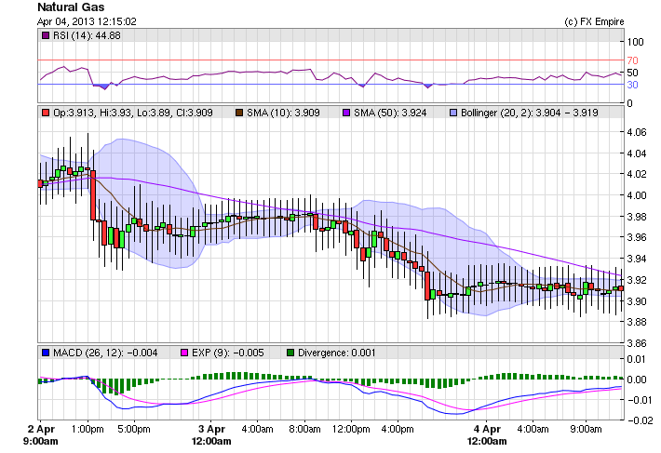Click the 3 Apr 12:00am time axis label
The height and width of the screenshot is (453, 661).
pyautogui.click(x=211, y=435)
